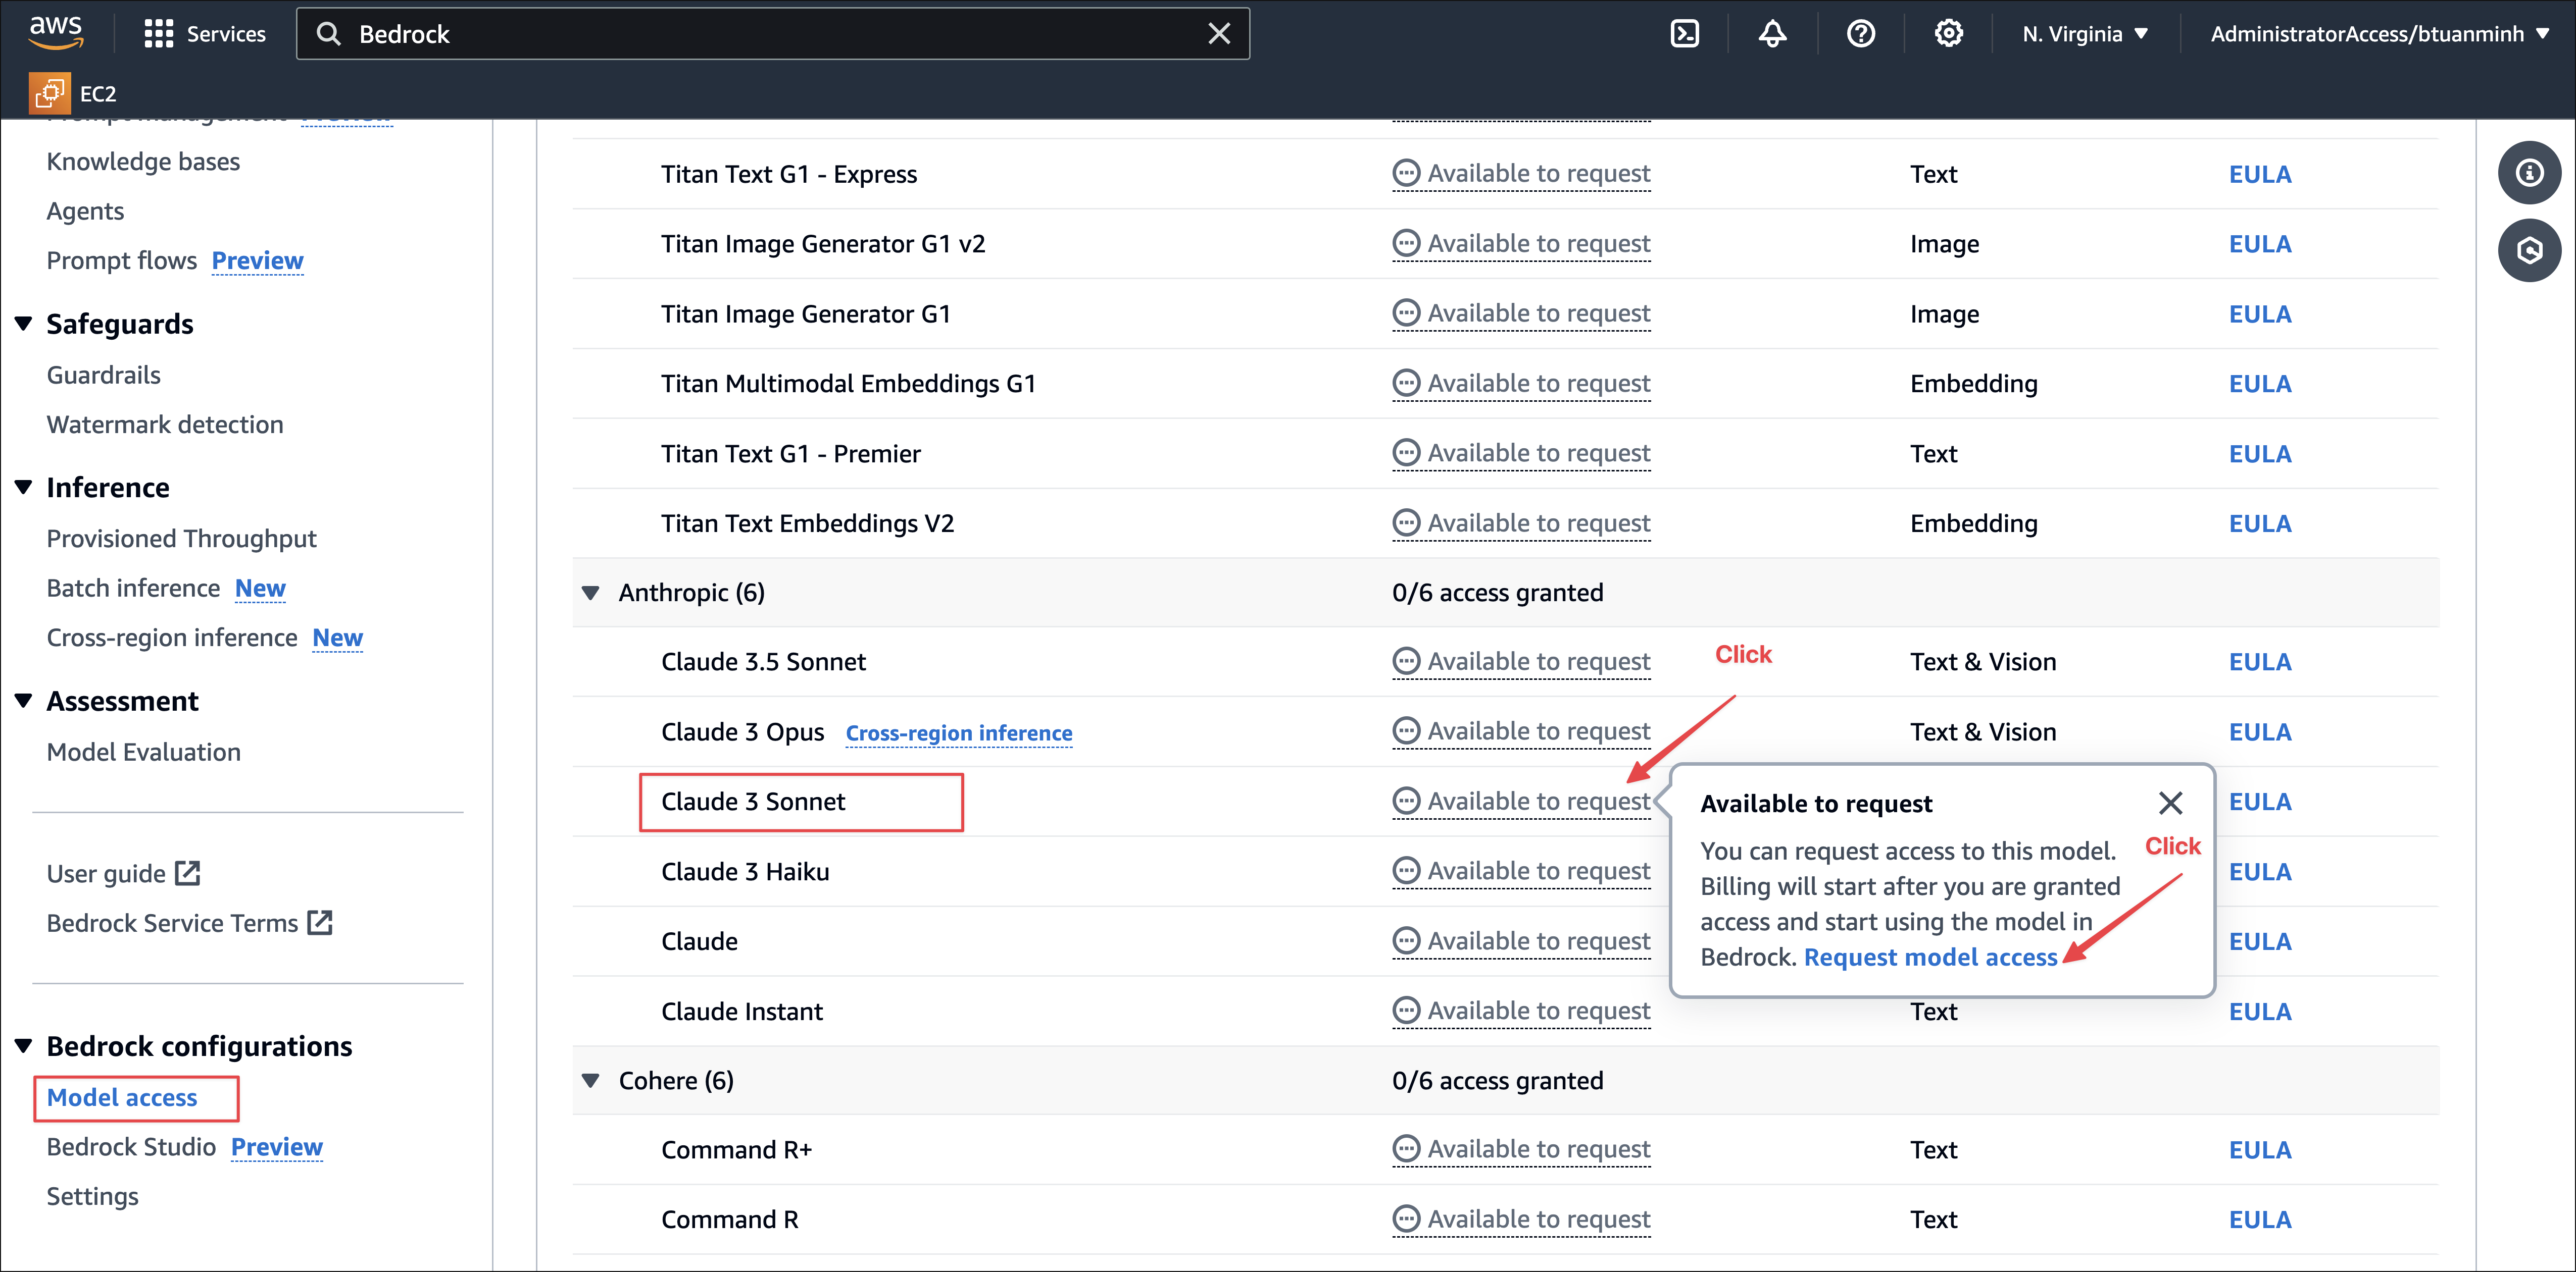This screenshot has height=1272, width=2576.
Task: Open Knowledge bases in sidebar
Action: point(143,162)
